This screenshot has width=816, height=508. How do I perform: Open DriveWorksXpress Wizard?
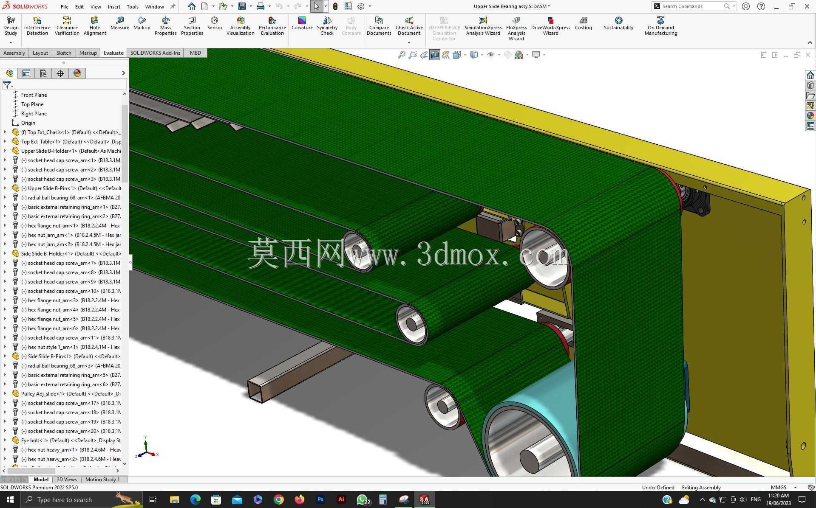(550, 26)
